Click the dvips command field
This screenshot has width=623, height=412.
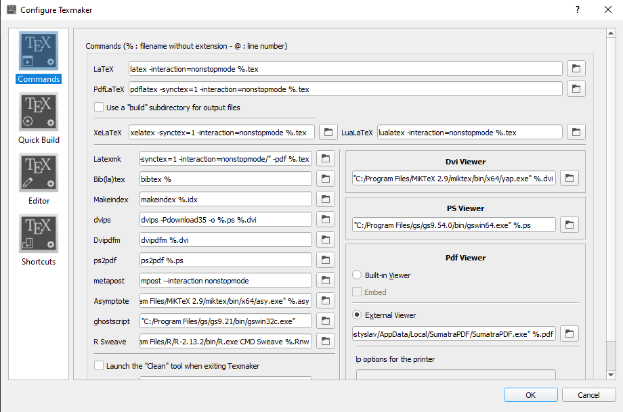(x=225, y=219)
